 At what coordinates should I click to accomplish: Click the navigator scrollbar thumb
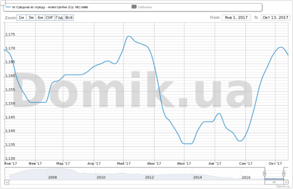[x=274, y=182]
